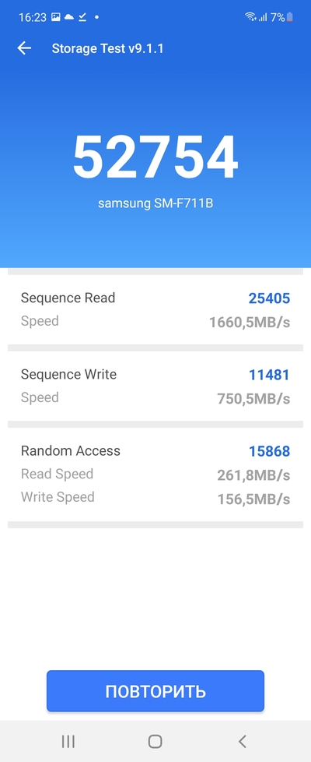Tap the Random Access score 15868
The image size is (311, 762).
269,451
